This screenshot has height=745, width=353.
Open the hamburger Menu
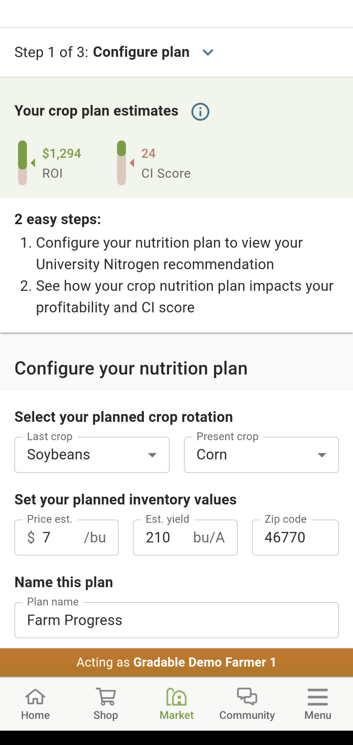pyautogui.click(x=317, y=704)
